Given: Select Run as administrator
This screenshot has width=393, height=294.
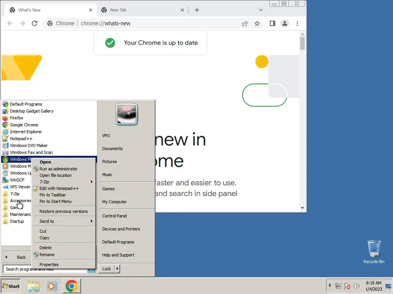Looking at the screenshot, I should (64, 169).
